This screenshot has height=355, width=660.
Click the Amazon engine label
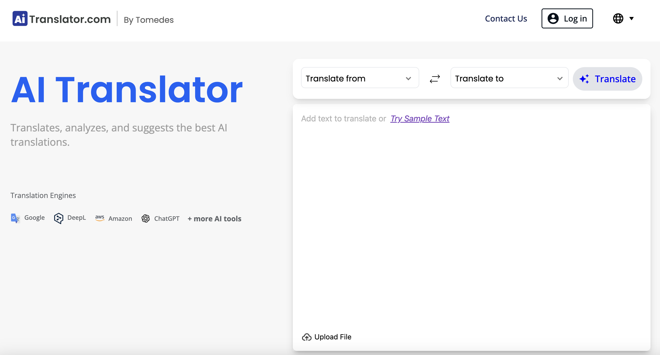tap(120, 218)
